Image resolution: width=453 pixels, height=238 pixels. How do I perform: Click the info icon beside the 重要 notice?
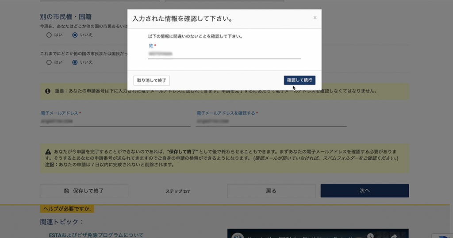pos(48,91)
